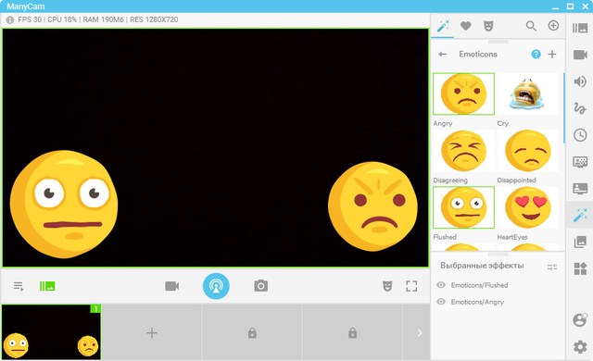This screenshot has height=361, width=593.
Task: Open the lower third titles sidebar icon
Action: pyautogui.click(x=580, y=188)
